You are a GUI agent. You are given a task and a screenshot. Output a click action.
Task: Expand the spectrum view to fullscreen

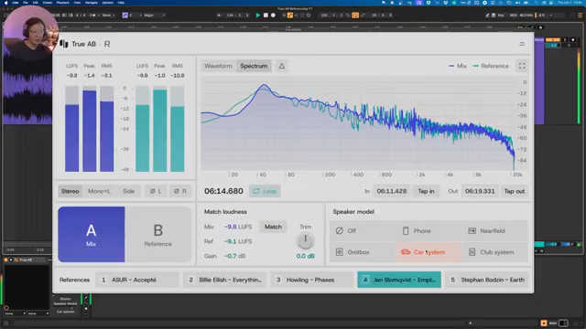click(522, 66)
